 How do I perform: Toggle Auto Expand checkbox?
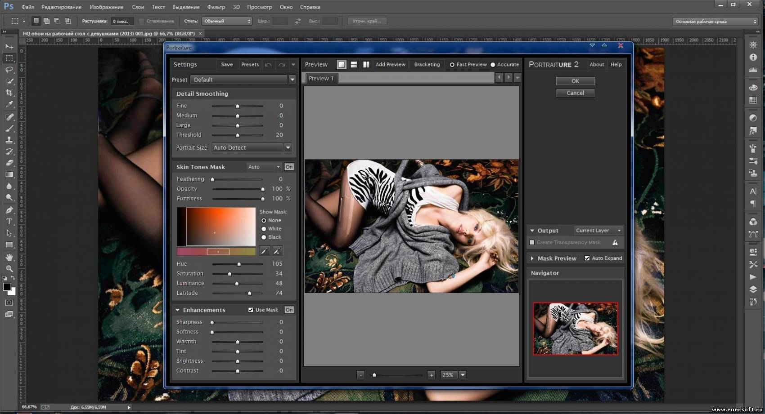[587, 258]
